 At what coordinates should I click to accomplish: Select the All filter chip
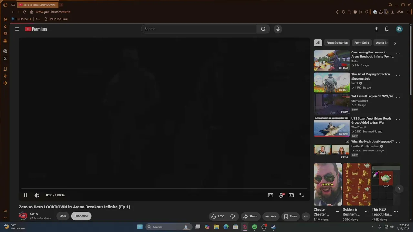pyautogui.click(x=318, y=43)
